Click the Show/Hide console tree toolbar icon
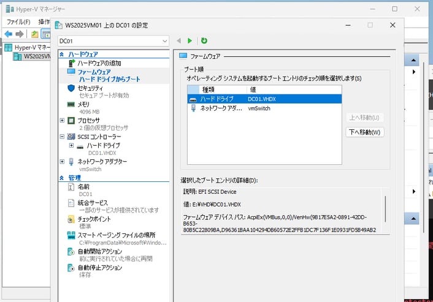 [46, 34]
